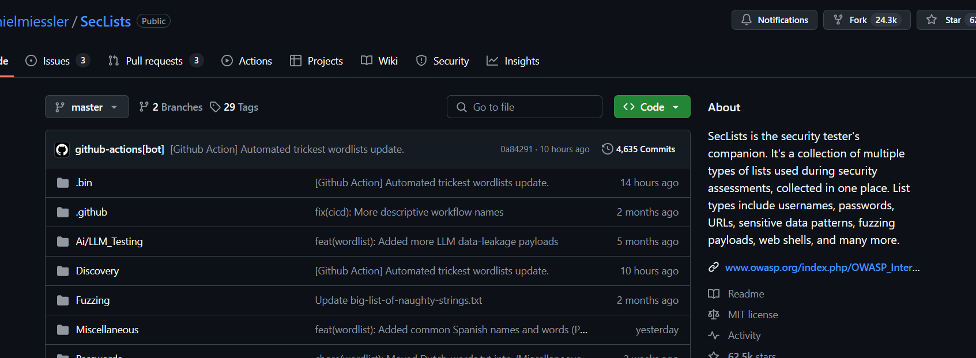This screenshot has width=976, height=358.
Task: Open the Ai/LLM_Testing folder
Action: coord(110,242)
